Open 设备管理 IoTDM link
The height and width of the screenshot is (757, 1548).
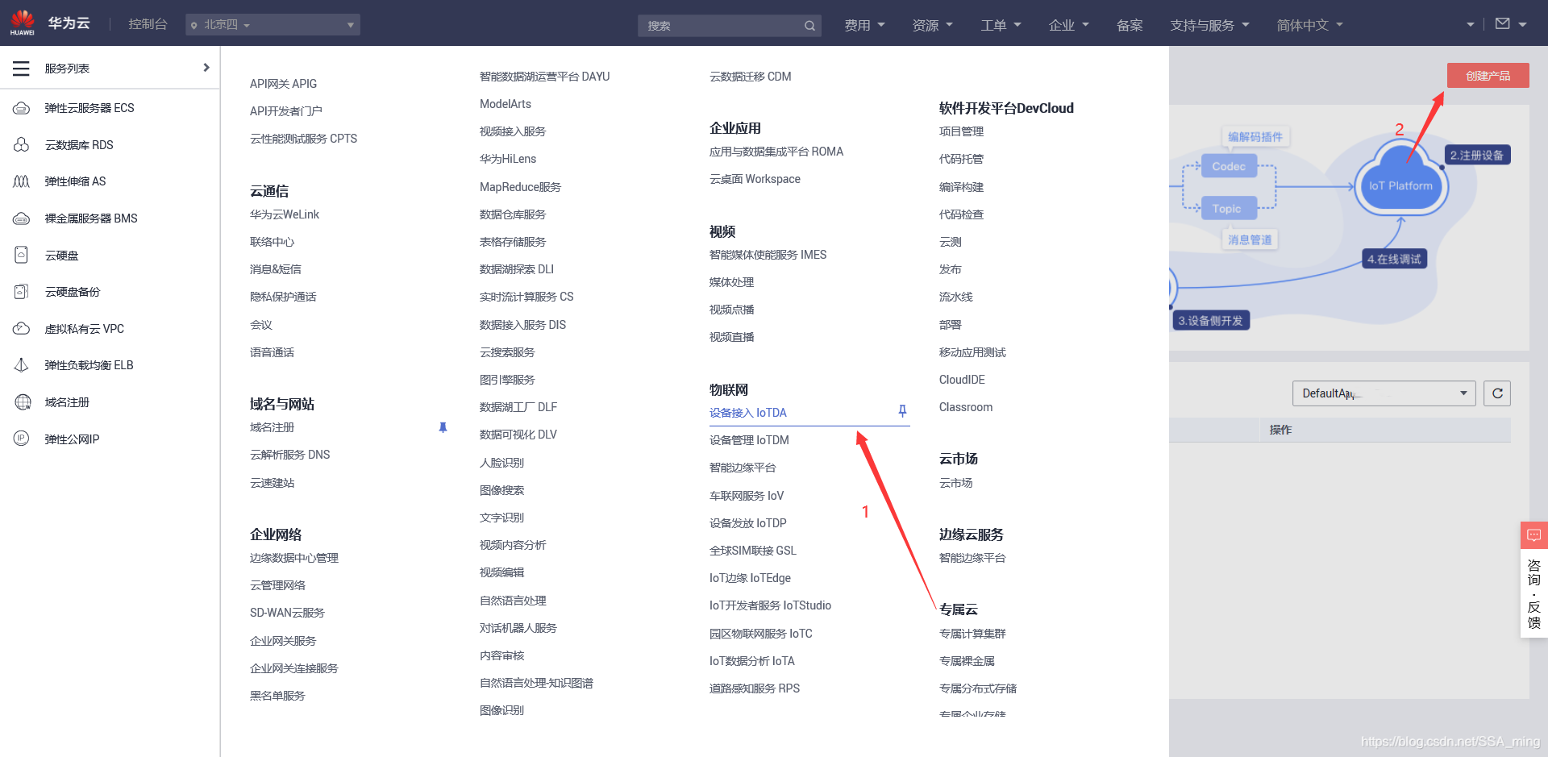(x=749, y=440)
